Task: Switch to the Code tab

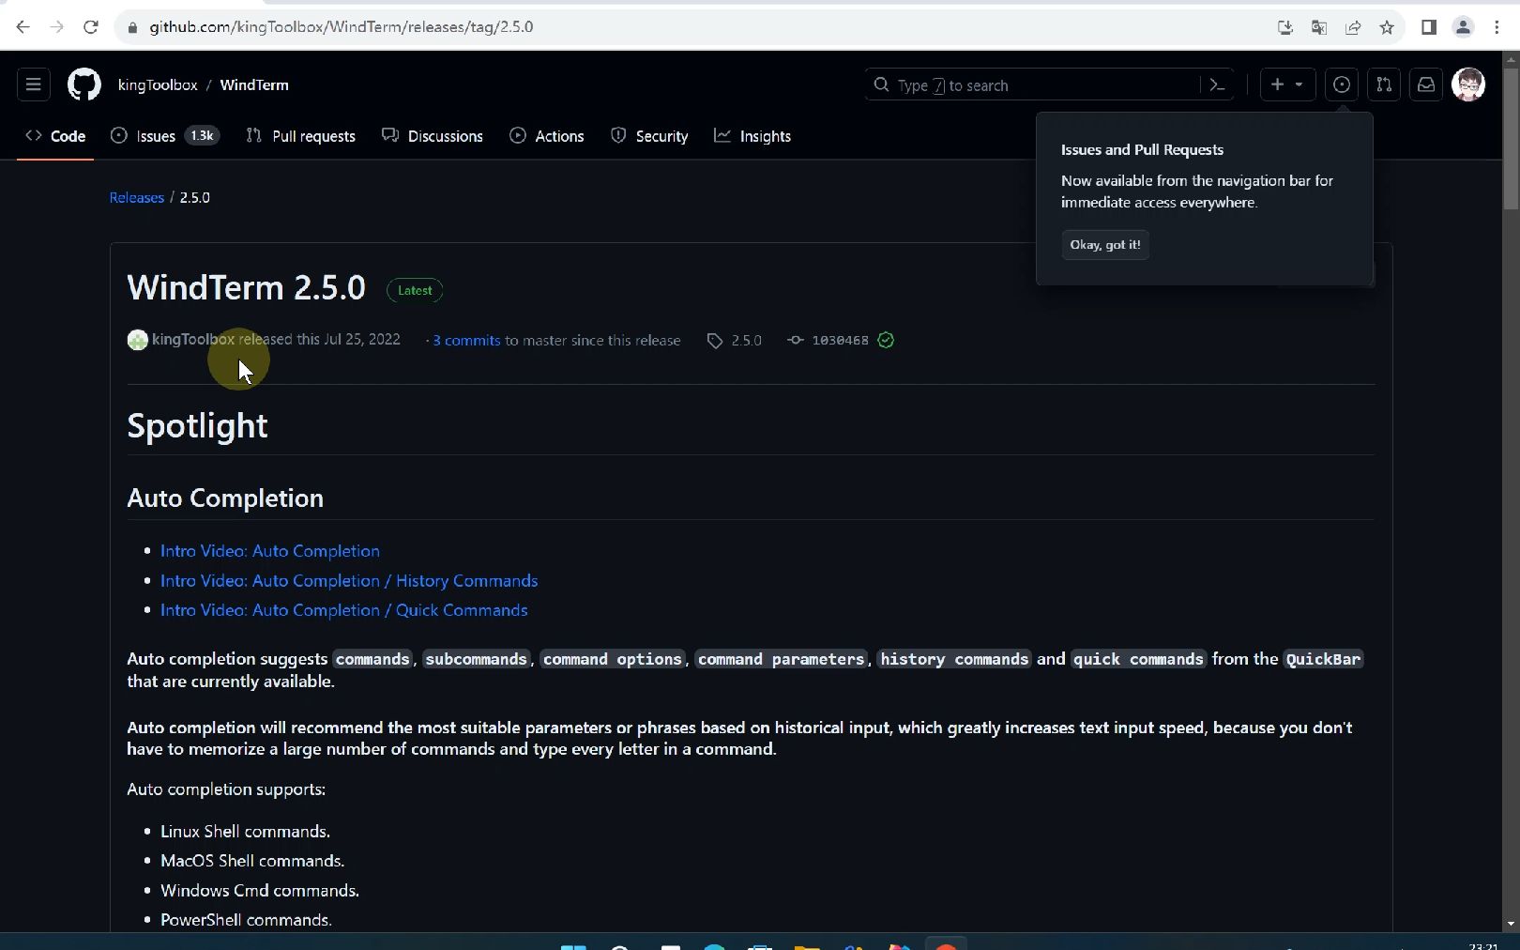Action: tap(55, 136)
